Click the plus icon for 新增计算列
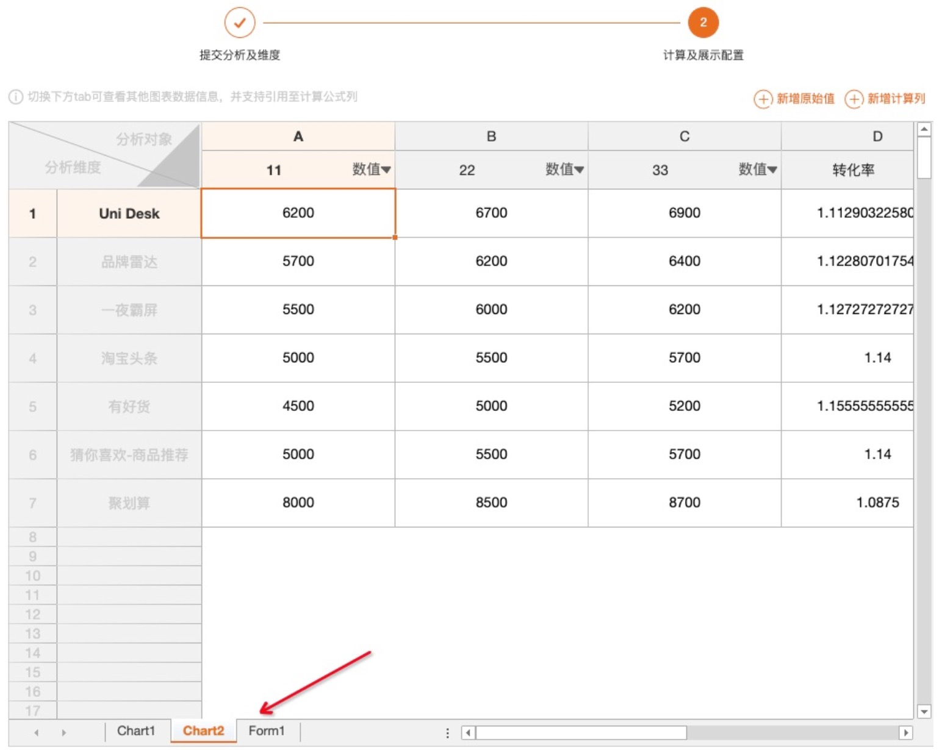 click(x=854, y=99)
